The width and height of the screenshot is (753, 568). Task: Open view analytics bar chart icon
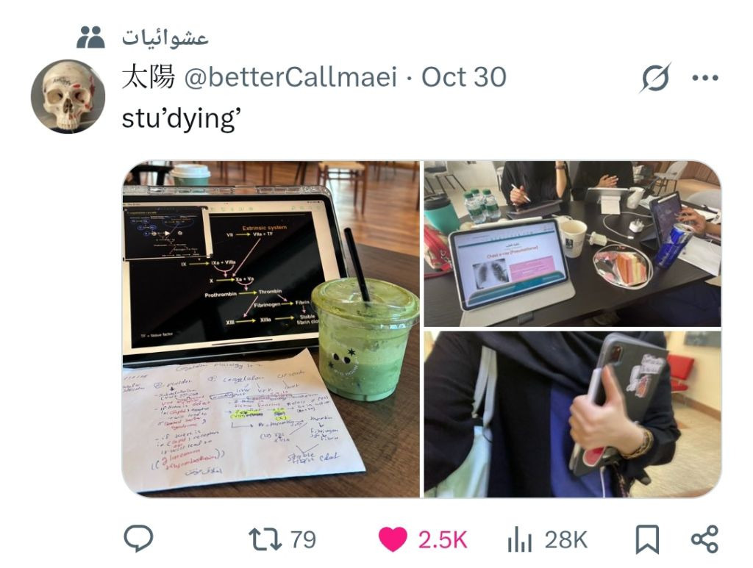[x=520, y=539]
